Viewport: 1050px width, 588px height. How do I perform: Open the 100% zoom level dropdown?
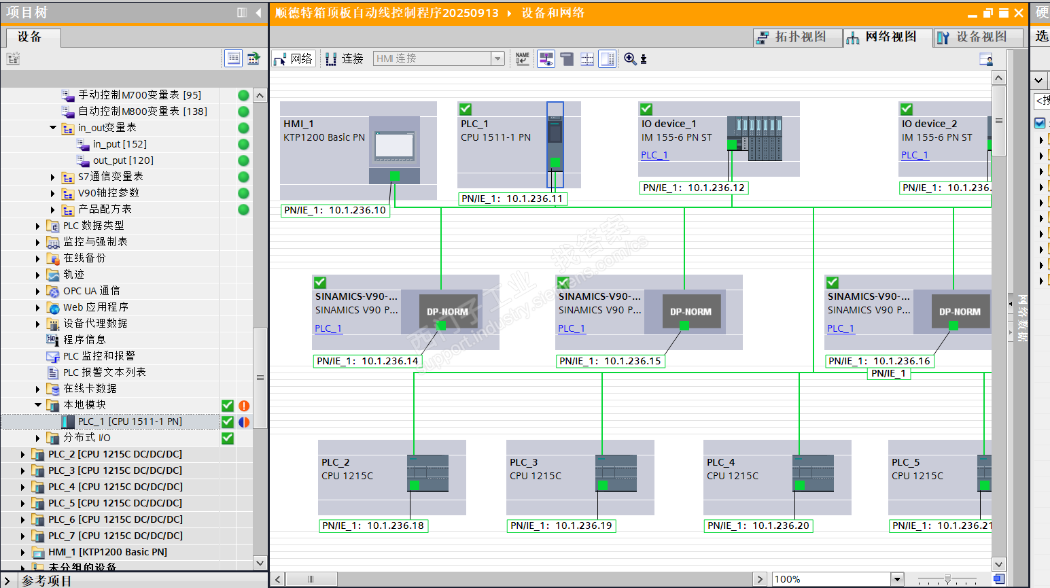(897, 579)
